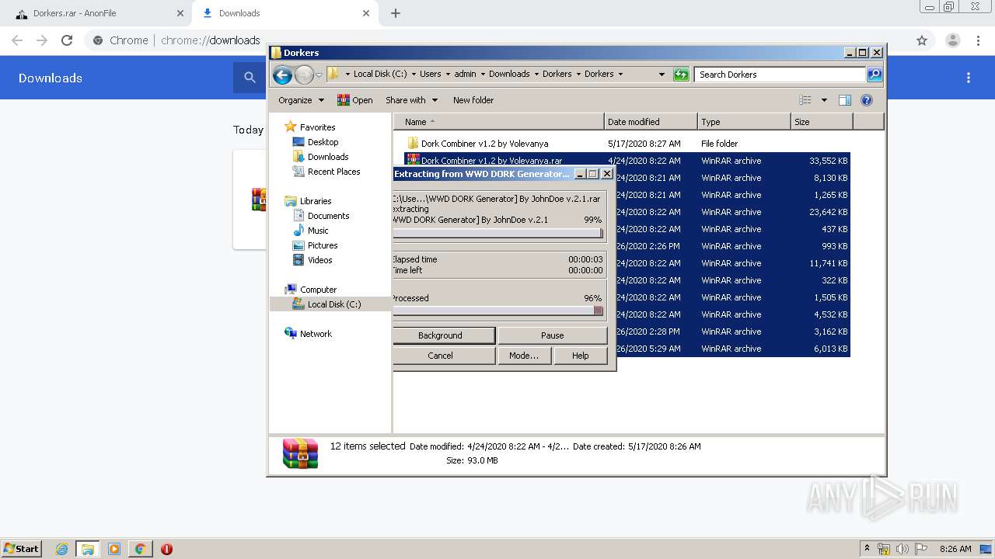Click the Chrome bookmark star icon
The width and height of the screenshot is (995, 559).
point(922,40)
